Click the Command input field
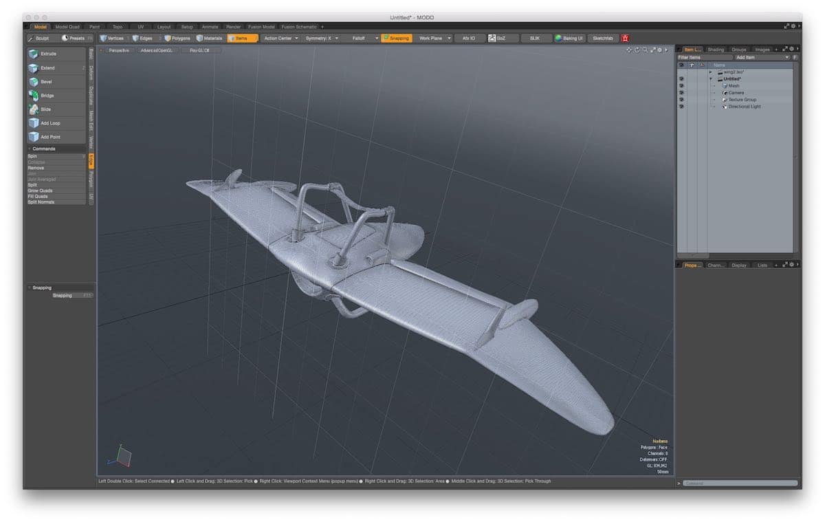The width and height of the screenshot is (825, 522). point(740,483)
